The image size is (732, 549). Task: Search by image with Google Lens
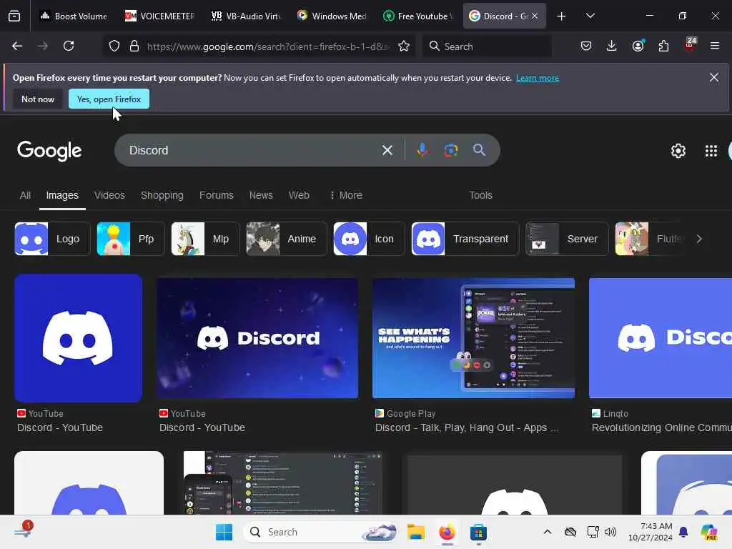[x=450, y=150]
